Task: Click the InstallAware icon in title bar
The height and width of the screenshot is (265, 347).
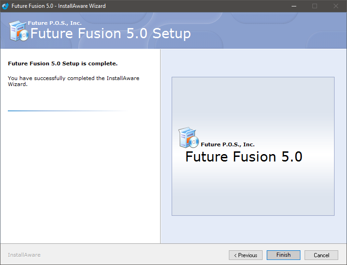Action: 6,6
